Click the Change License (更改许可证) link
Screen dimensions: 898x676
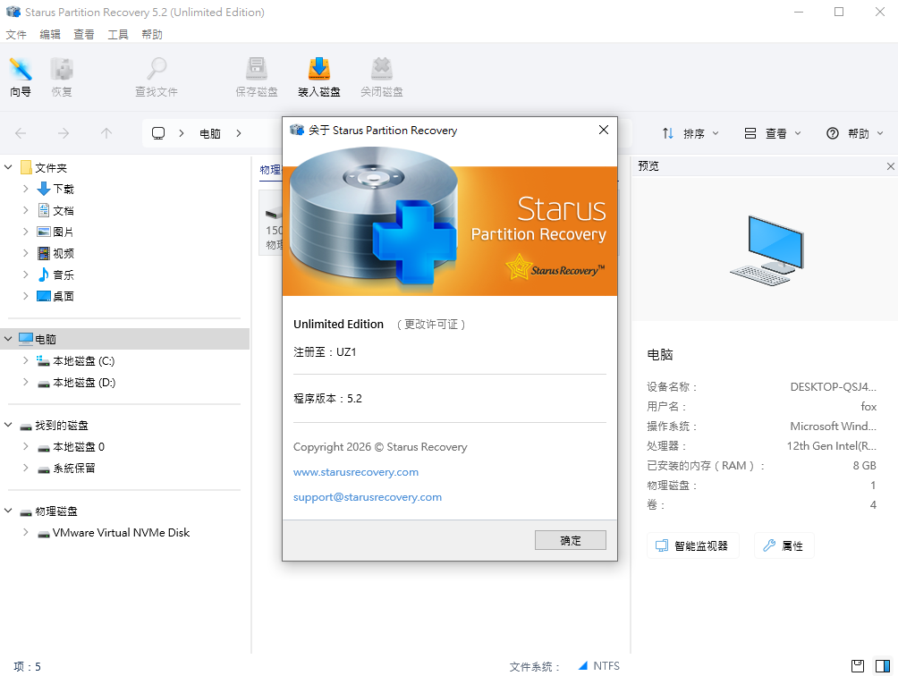431,325
